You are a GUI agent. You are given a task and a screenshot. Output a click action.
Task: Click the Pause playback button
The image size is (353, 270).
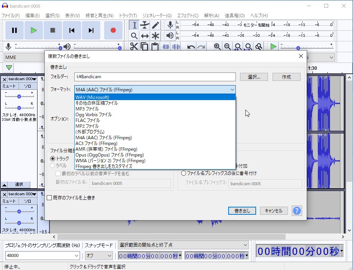[15, 30]
